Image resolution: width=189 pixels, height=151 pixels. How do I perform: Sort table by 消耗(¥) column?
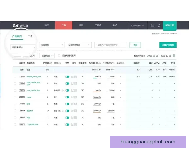[x=137, y=63]
